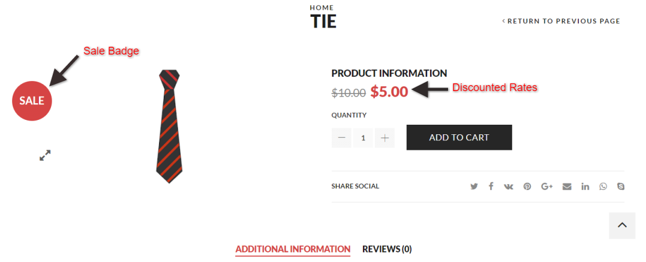Switch to the Reviews (0) tab
The height and width of the screenshot is (262, 646).
pyautogui.click(x=387, y=249)
